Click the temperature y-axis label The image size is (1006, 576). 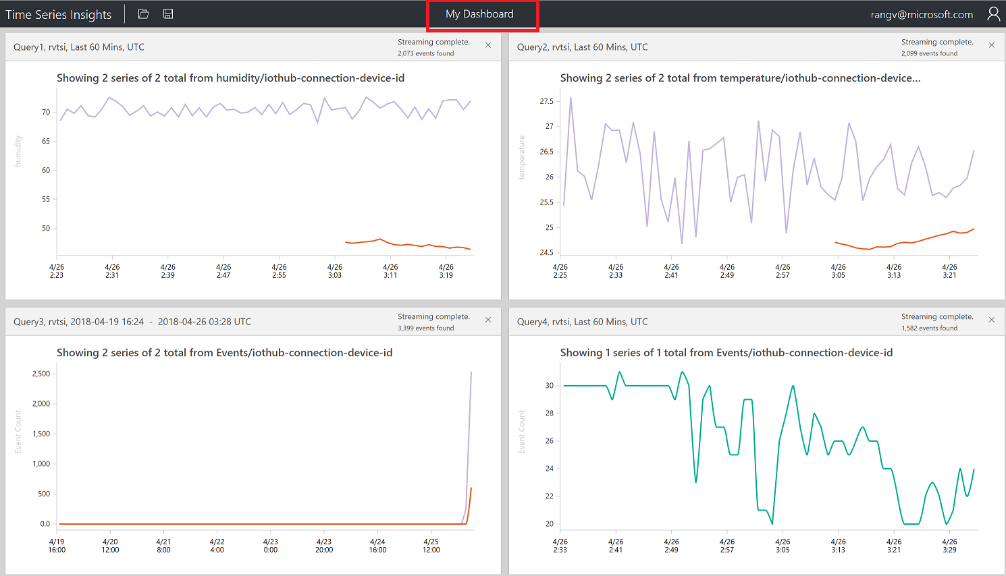522,158
